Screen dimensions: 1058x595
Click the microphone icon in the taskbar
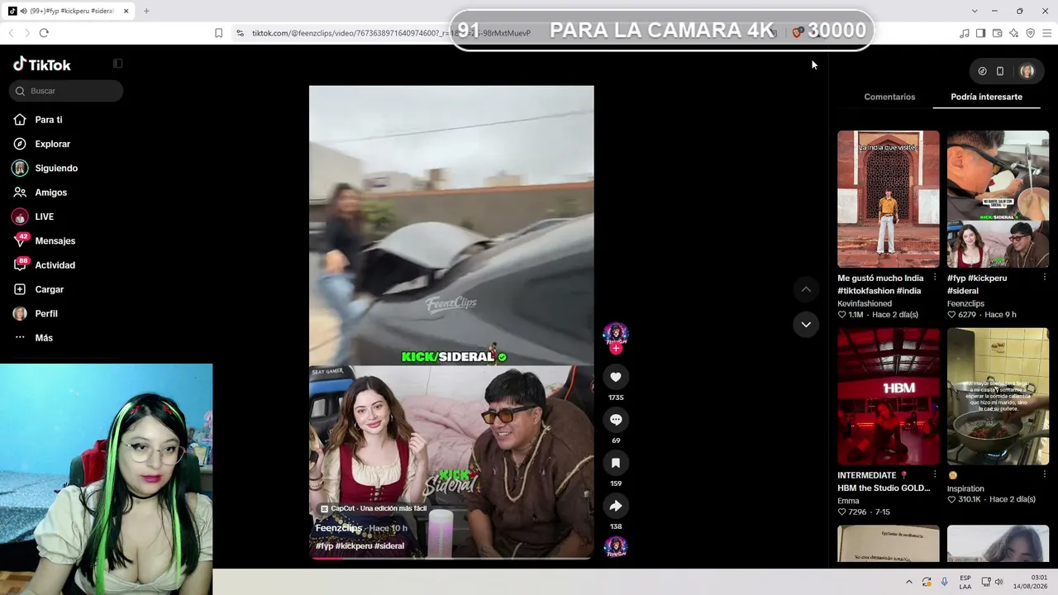[945, 582]
